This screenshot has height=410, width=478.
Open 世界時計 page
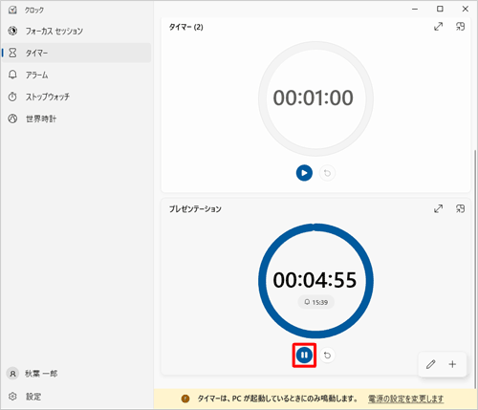76,119
